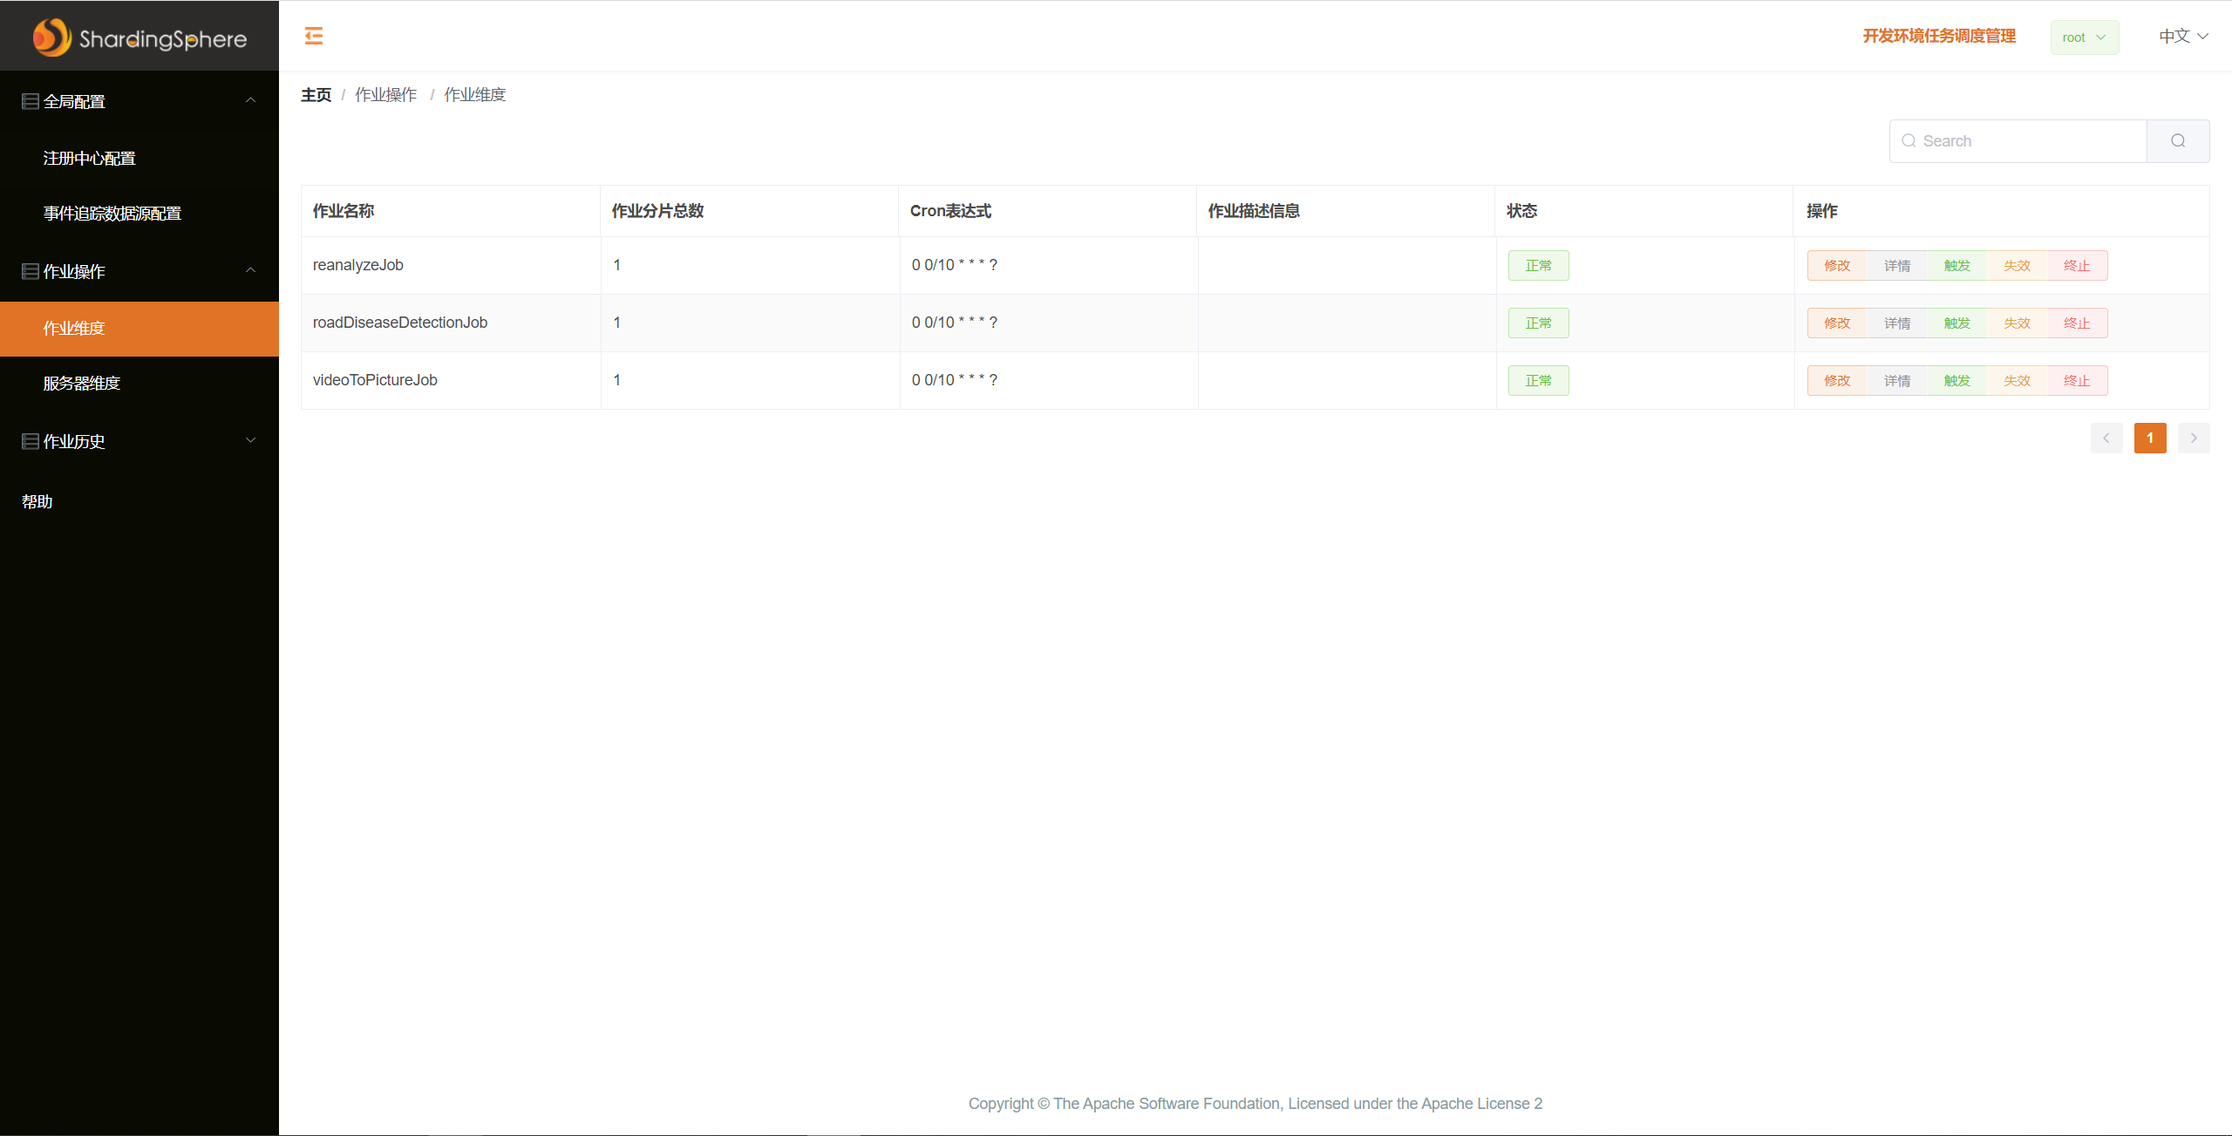Image resolution: width=2232 pixels, height=1136 pixels.
Task: Collapse the 作业操作 menu section
Action: [250, 271]
